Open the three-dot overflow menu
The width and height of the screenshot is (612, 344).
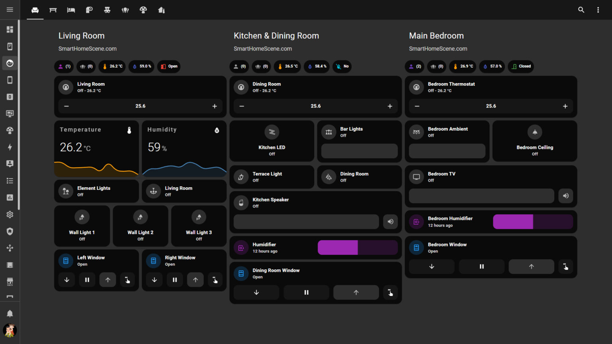pos(598,10)
